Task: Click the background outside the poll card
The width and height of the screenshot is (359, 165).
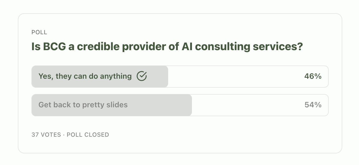Action: [x=8, y=81]
